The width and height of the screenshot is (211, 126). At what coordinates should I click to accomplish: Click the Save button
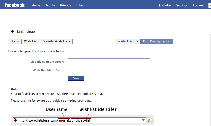(76, 78)
